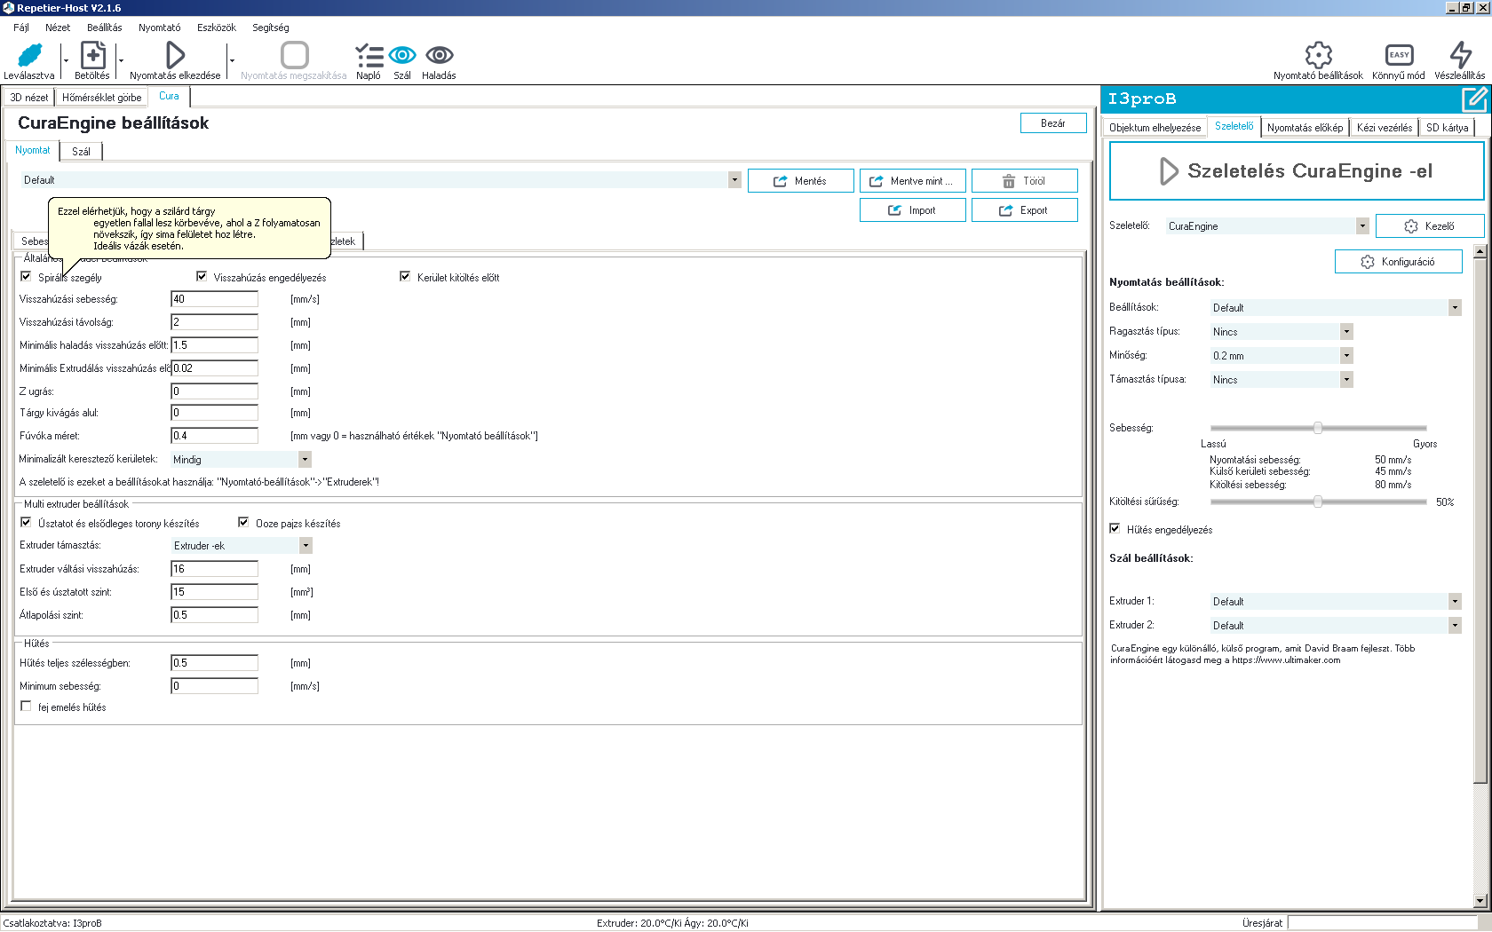The width and height of the screenshot is (1492, 932).
Task: Click the Betöltés load file icon
Action: (92, 56)
